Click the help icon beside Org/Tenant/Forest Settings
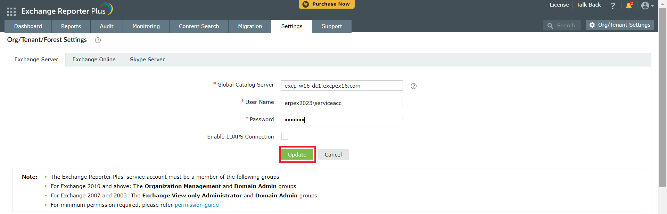This screenshot has height=214, width=667. [98, 40]
